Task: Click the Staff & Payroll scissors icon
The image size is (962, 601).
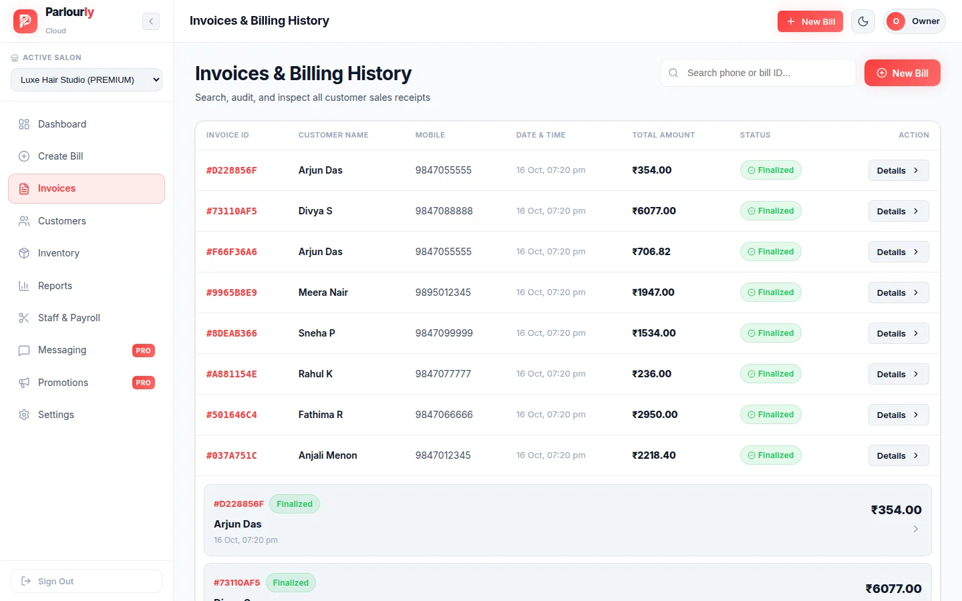Action: coord(24,318)
